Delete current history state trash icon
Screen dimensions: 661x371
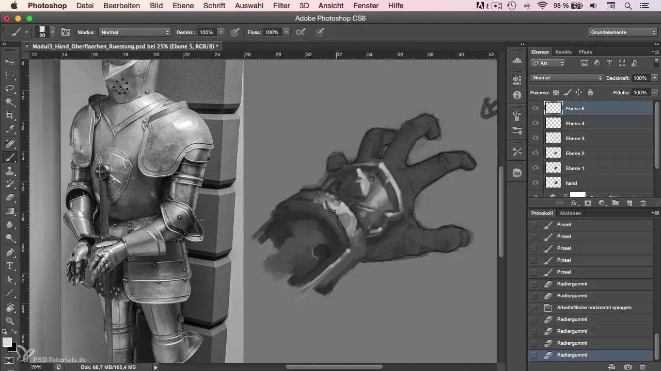click(643, 366)
